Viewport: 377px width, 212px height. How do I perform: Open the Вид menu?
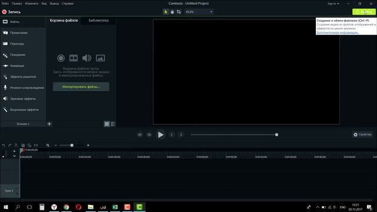coord(44,4)
